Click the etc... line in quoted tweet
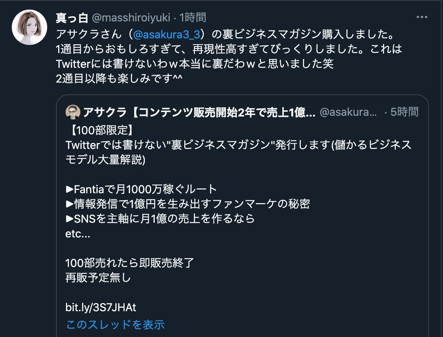 pyautogui.click(x=78, y=234)
